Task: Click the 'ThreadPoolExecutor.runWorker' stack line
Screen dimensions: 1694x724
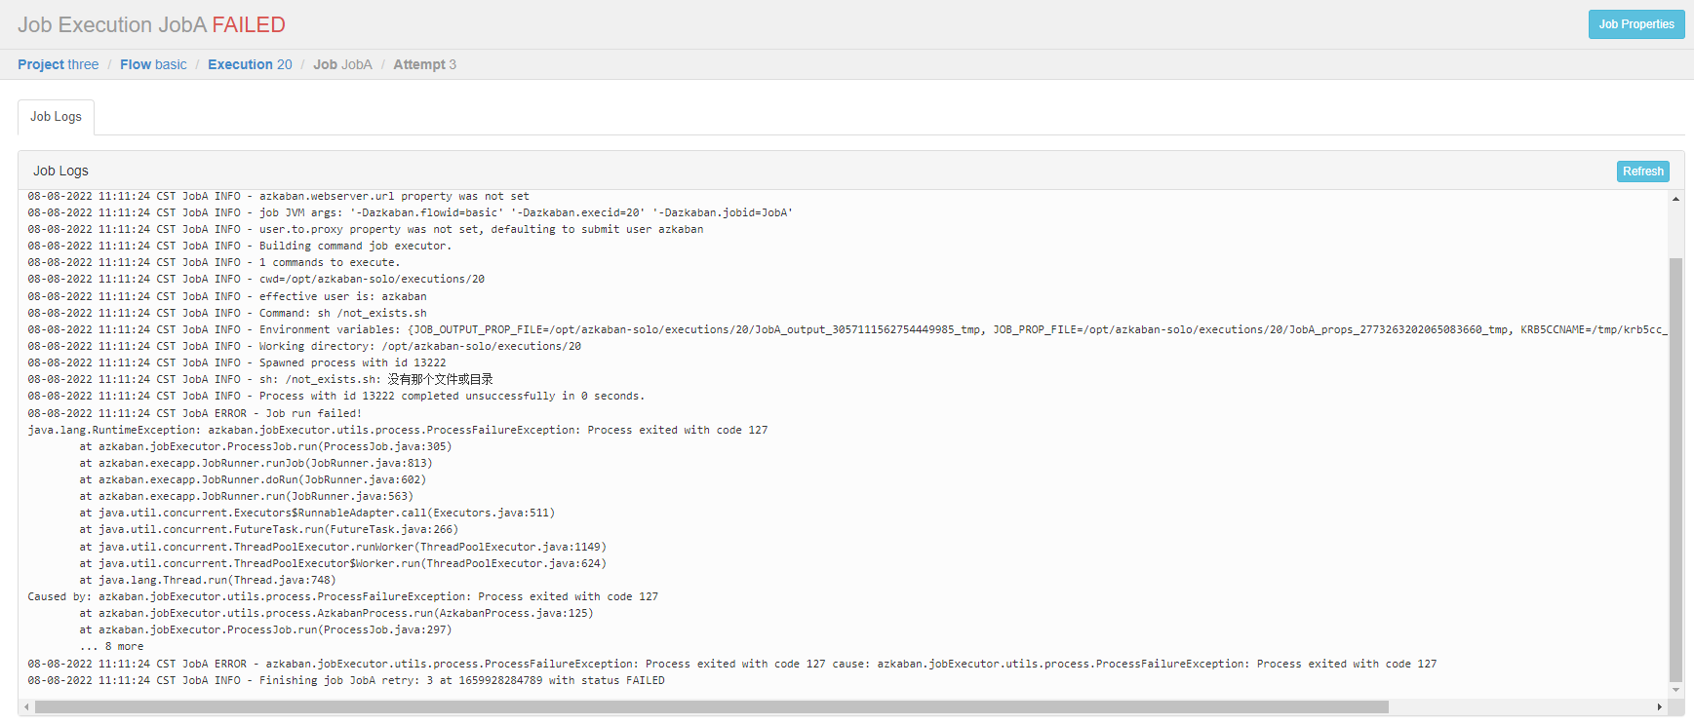Action: coord(343,547)
